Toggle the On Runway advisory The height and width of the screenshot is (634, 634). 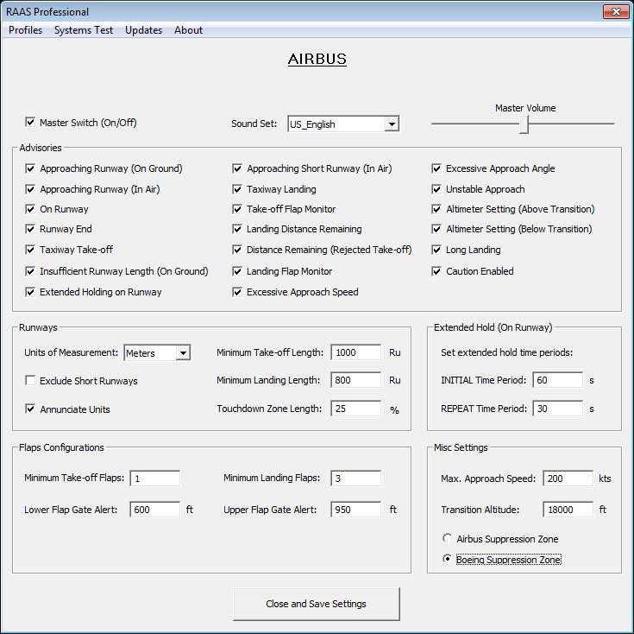pyautogui.click(x=30, y=209)
